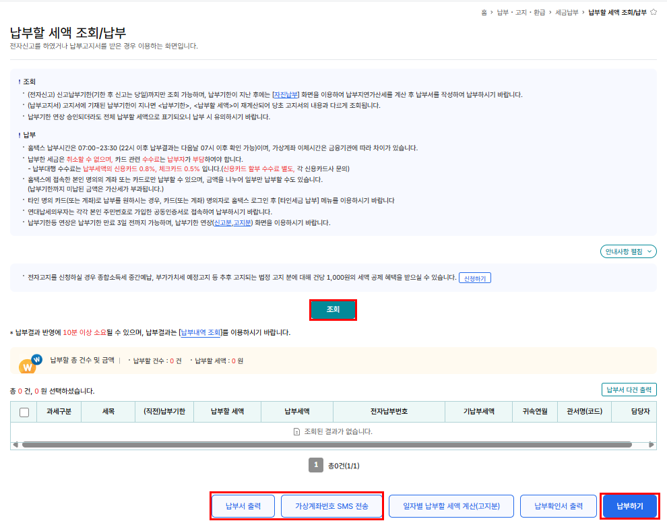Click 일자별 납부할 세액 계산(고지분) button

[451, 506]
